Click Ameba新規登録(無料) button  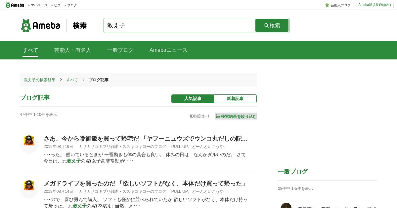(375, 5)
